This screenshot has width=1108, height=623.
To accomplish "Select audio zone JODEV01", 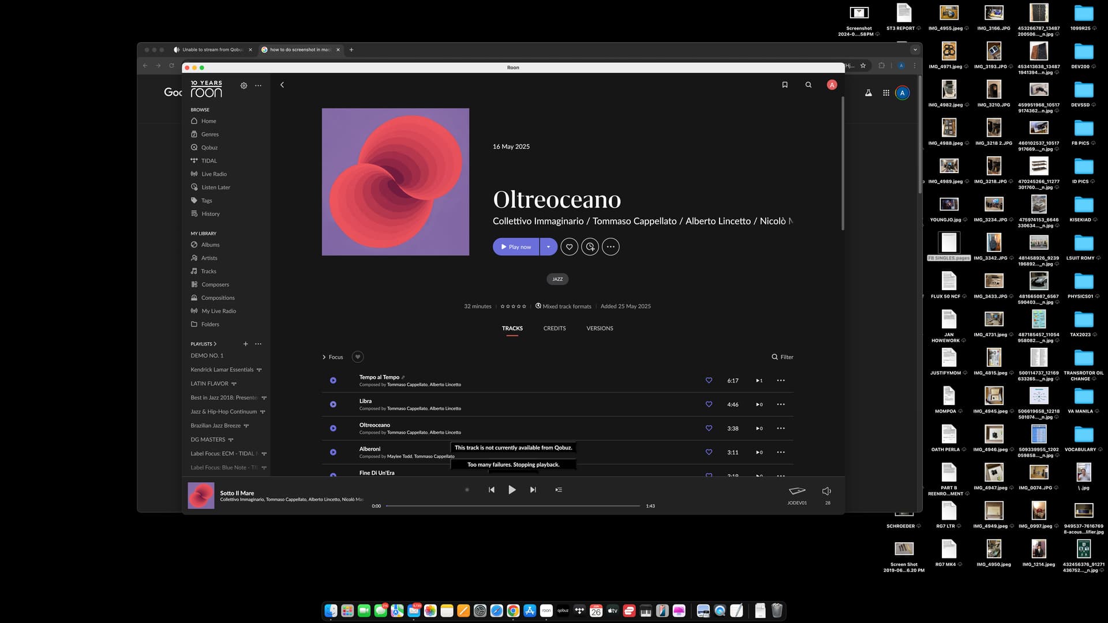I will point(797,494).
